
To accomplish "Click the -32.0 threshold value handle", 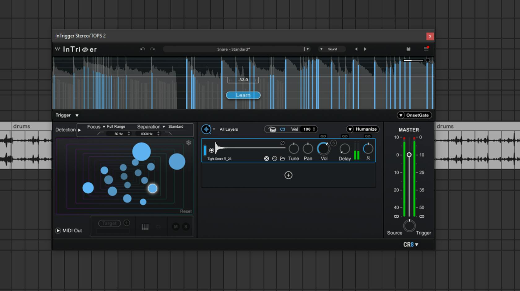I will [243, 80].
